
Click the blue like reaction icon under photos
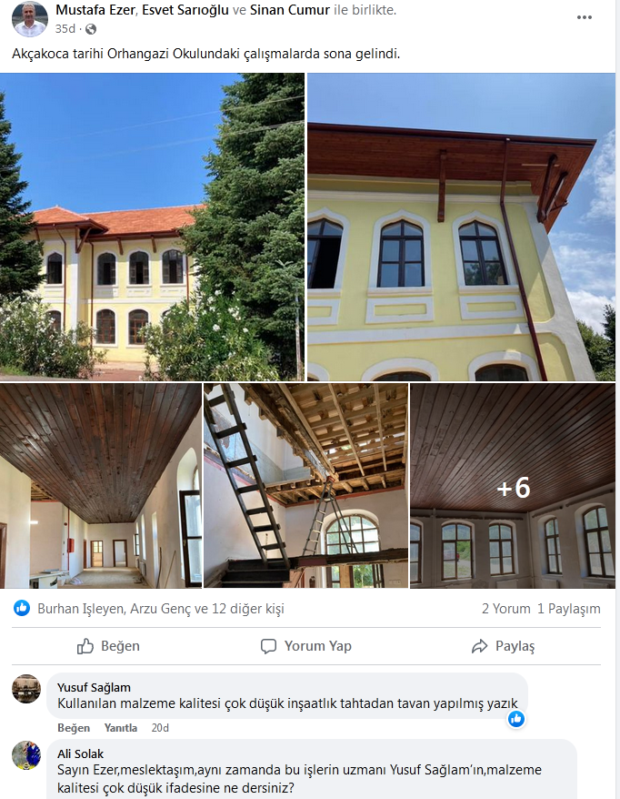[22, 608]
